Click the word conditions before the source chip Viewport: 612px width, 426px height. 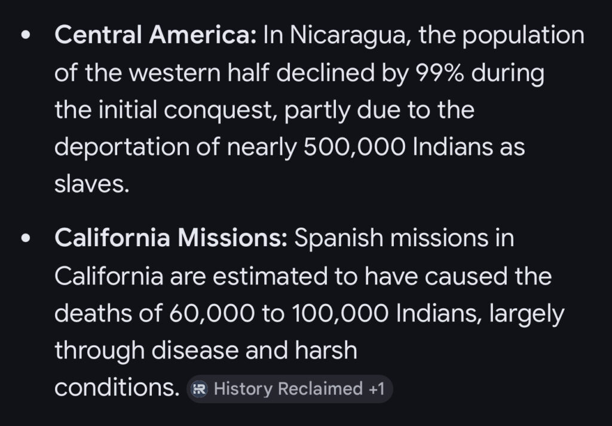tap(117, 388)
